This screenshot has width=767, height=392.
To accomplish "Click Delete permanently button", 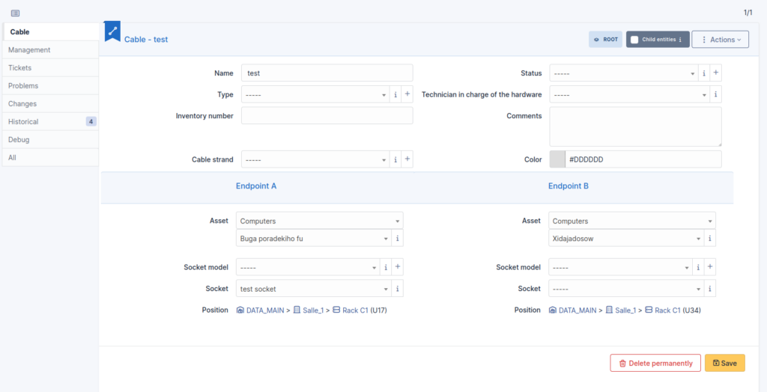I will click(655, 363).
